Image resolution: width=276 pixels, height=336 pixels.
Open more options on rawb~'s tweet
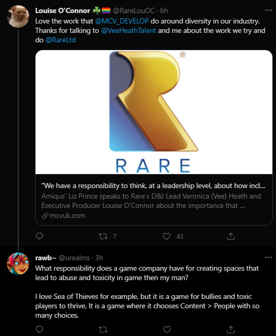(x=268, y=258)
